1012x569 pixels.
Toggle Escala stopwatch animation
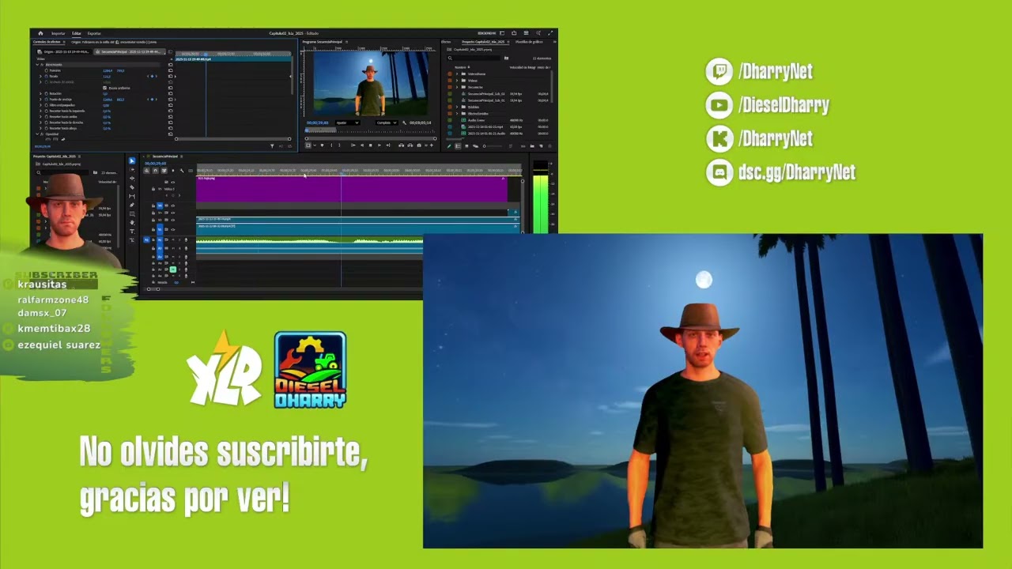[47, 77]
